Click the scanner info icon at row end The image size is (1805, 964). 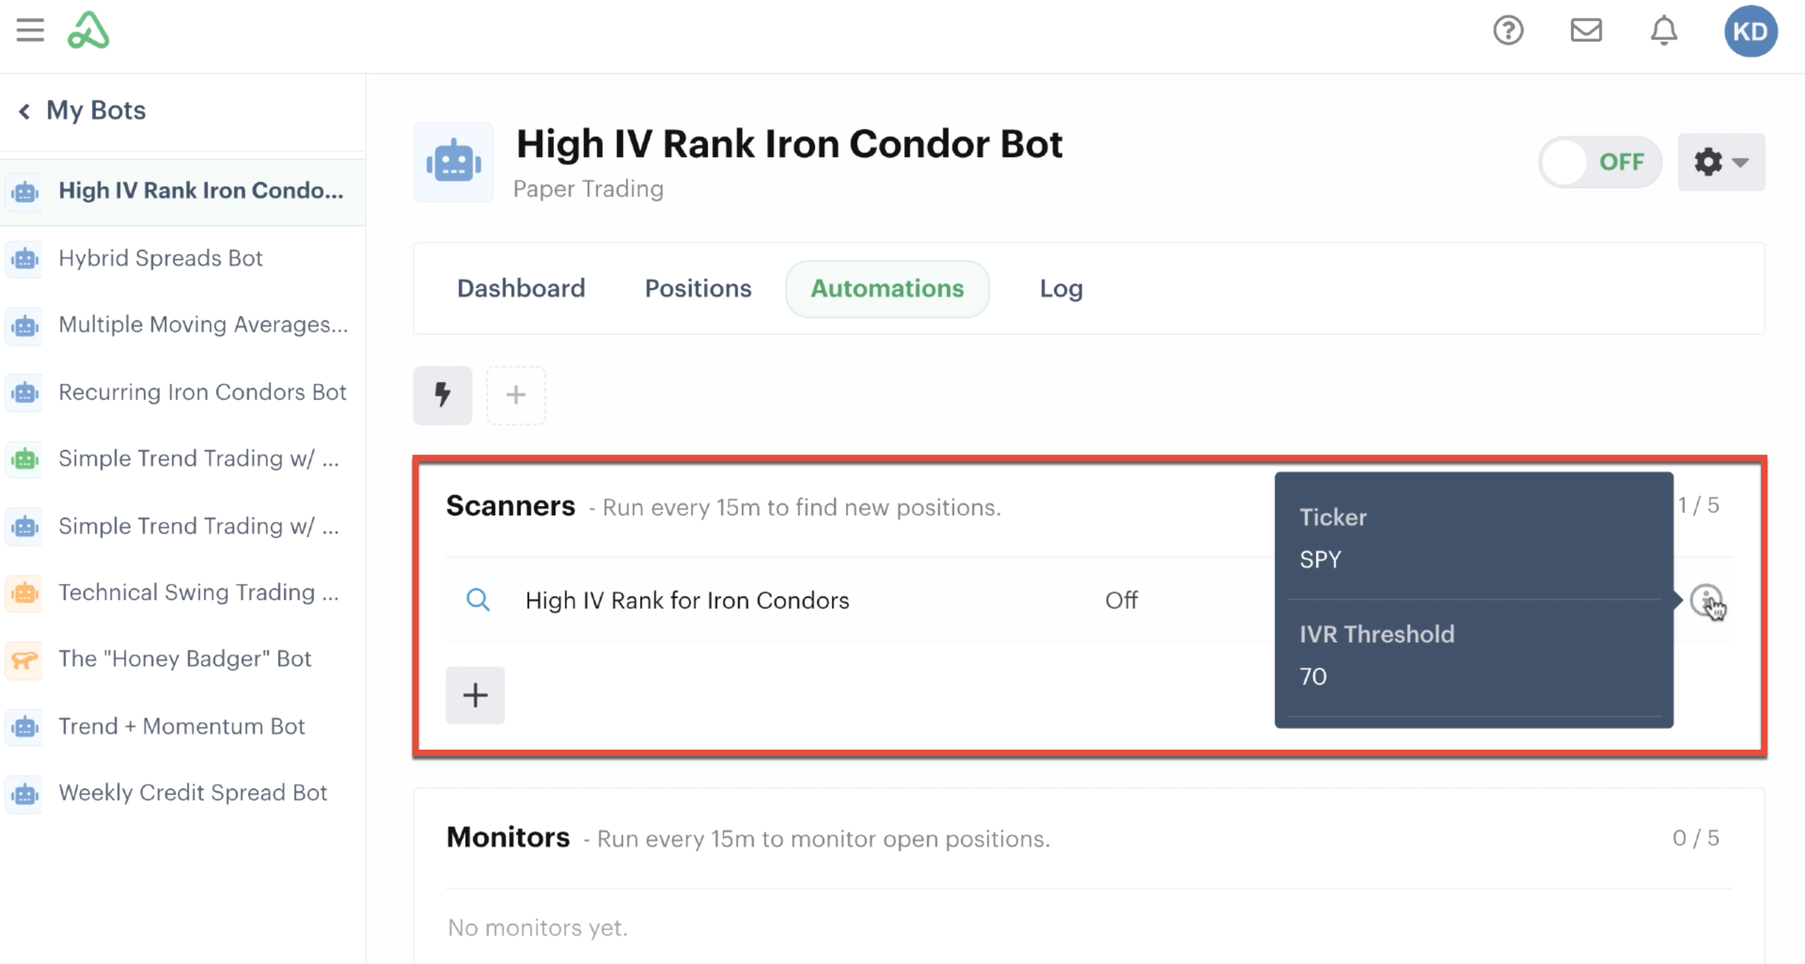(1705, 600)
